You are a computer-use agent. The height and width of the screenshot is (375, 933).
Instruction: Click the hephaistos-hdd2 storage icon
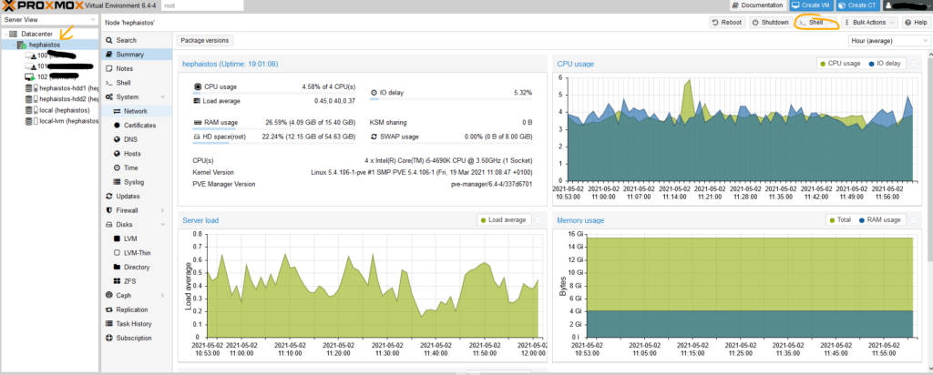click(30, 98)
